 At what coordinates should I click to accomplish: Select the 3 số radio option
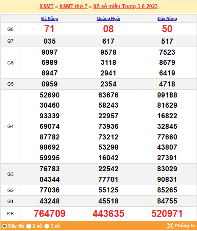pyautogui.click(x=47, y=226)
